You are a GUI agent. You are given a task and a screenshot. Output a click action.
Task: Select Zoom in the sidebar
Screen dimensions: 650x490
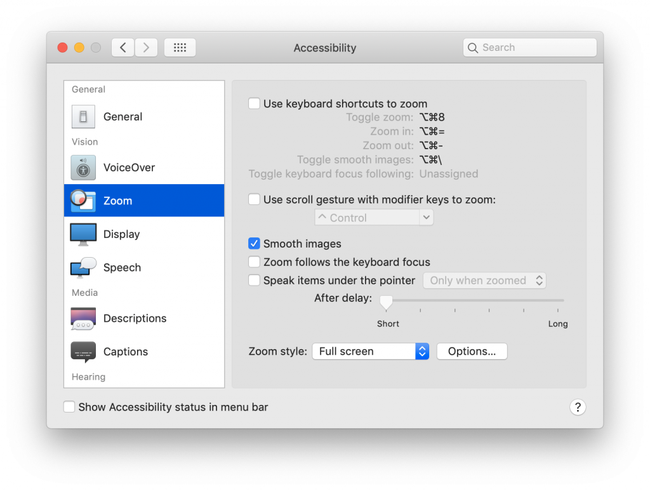coord(144,201)
